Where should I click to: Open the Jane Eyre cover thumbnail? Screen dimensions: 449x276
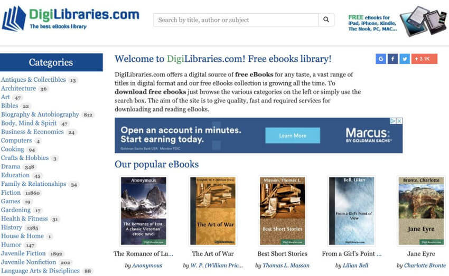[421, 211]
